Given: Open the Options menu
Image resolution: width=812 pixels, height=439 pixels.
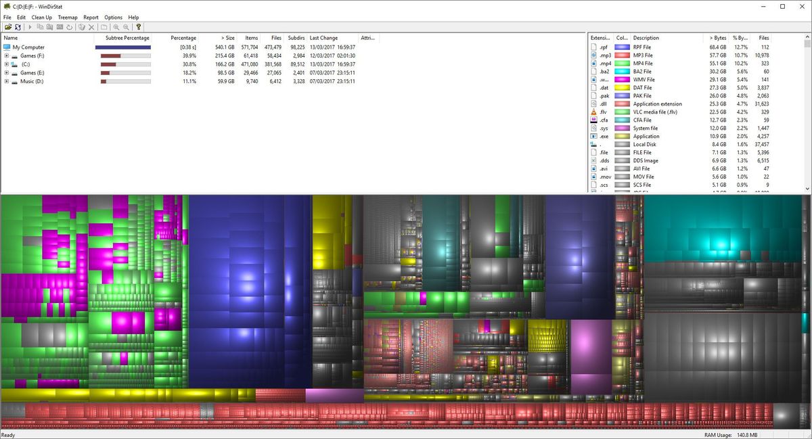Looking at the screenshot, I should coord(112,17).
